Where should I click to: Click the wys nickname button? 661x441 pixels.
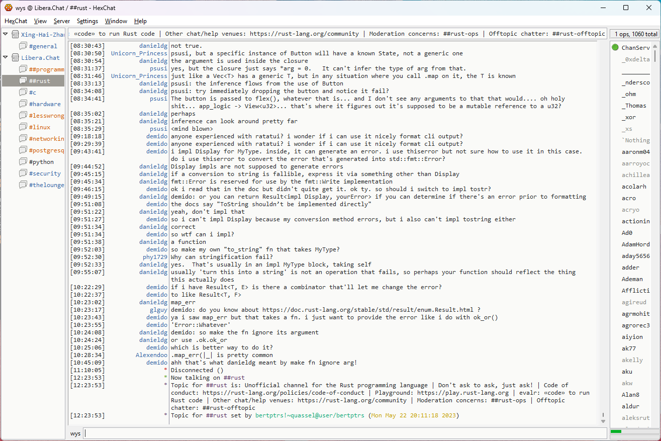[x=75, y=433]
